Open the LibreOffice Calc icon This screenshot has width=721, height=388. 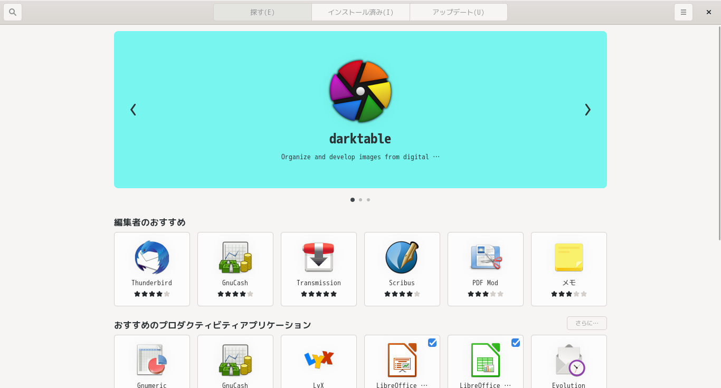(486, 360)
